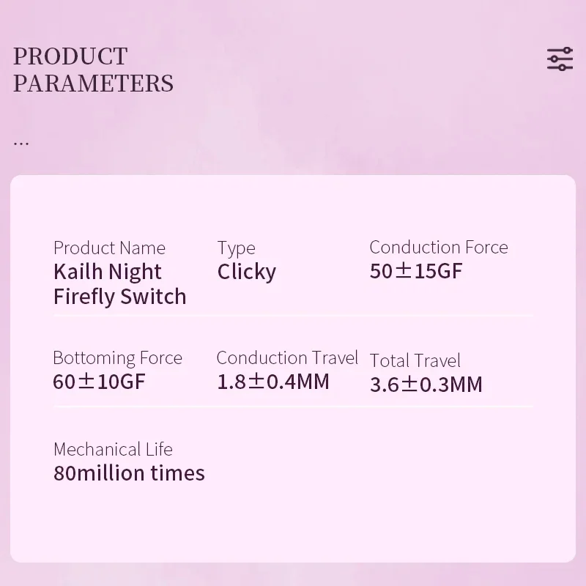Click Kailh Night Firefly Switch text
586x586 pixels.
tap(119, 284)
